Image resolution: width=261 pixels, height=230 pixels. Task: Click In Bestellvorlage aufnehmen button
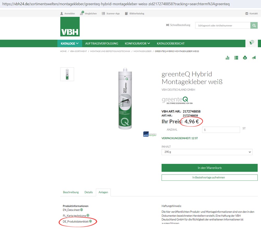[210, 177]
